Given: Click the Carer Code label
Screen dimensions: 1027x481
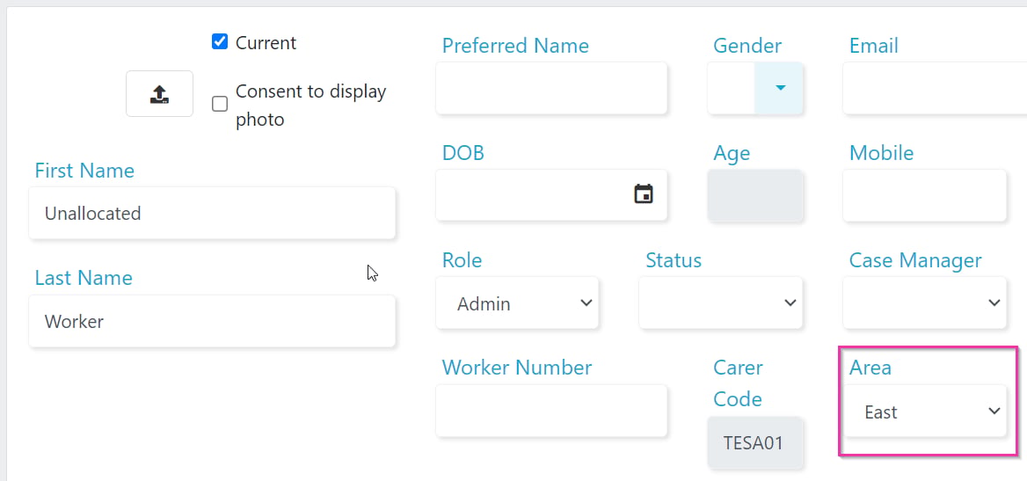Looking at the screenshot, I should coord(739,383).
